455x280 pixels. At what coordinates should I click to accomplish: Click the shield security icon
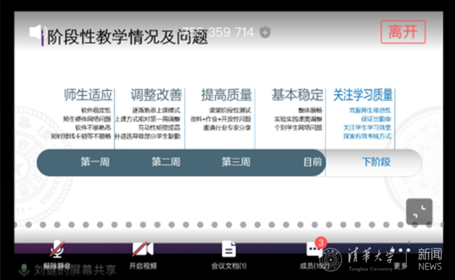click(265, 32)
